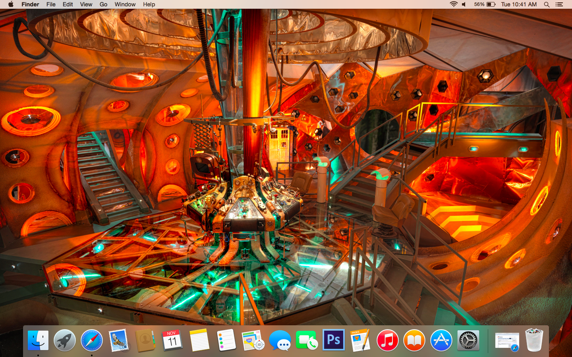Open App Store icon in dock
Viewport: 572px width, 357px height.
(441, 340)
